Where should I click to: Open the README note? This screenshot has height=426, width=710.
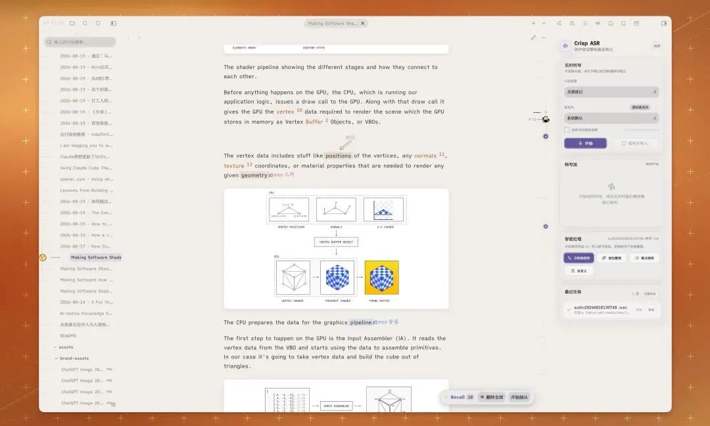[68, 336]
